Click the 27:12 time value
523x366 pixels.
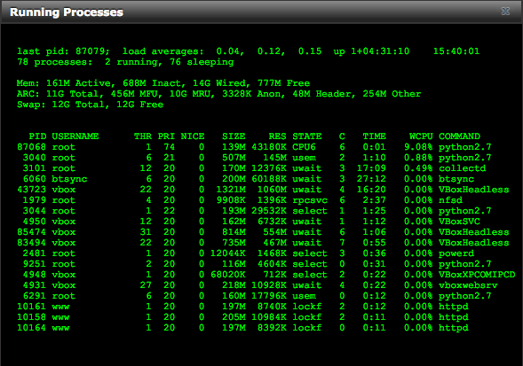[371, 179]
